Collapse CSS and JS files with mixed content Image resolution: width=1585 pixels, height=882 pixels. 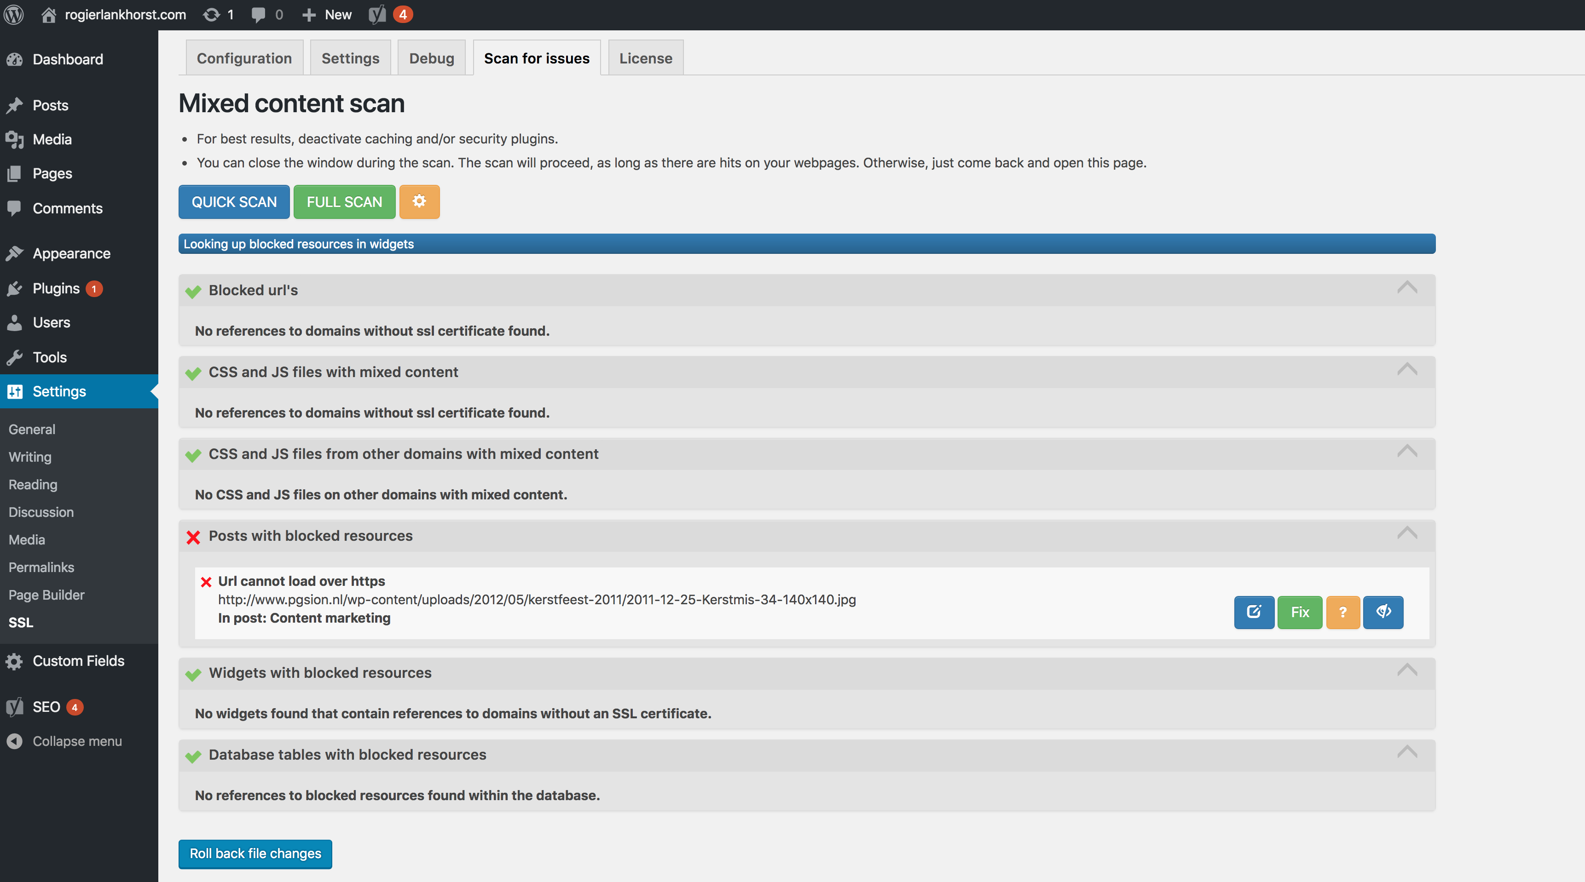click(x=1406, y=369)
